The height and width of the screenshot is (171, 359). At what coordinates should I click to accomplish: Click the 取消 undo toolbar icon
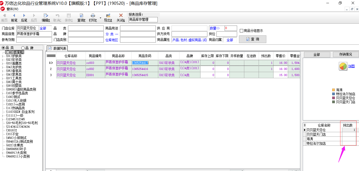[57, 15]
